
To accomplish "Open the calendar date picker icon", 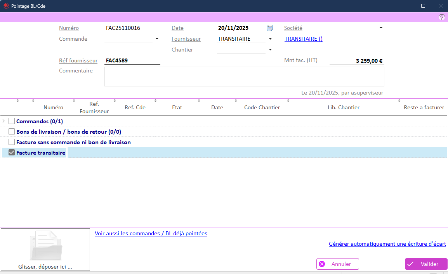I will [x=270, y=28].
